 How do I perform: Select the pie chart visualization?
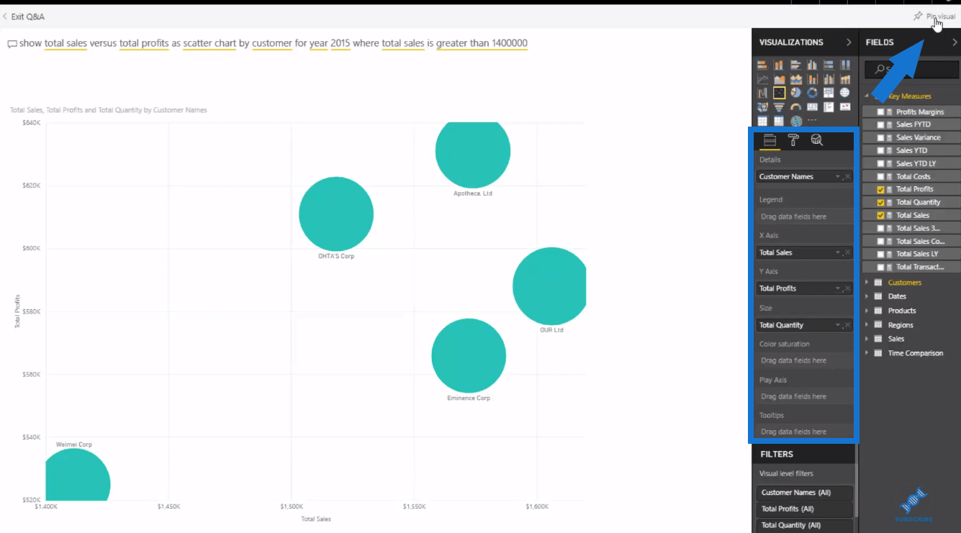click(x=795, y=93)
